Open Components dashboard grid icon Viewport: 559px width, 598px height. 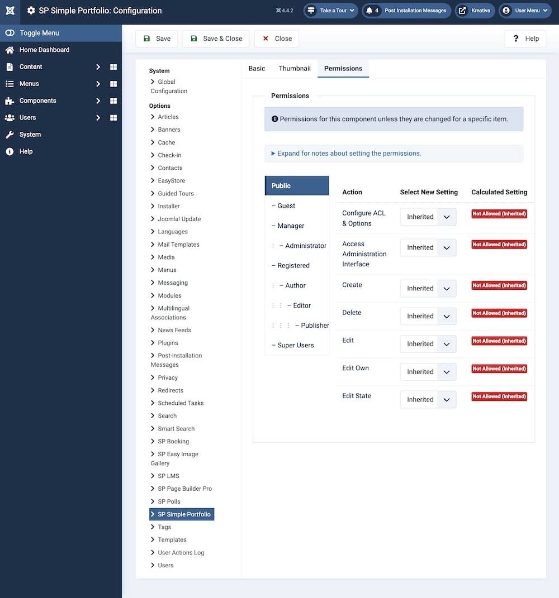click(113, 101)
